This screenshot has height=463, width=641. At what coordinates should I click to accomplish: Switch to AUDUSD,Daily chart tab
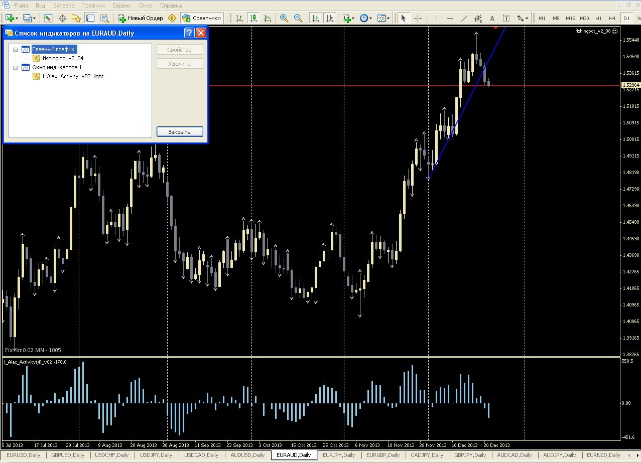click(x=247, y=455)
